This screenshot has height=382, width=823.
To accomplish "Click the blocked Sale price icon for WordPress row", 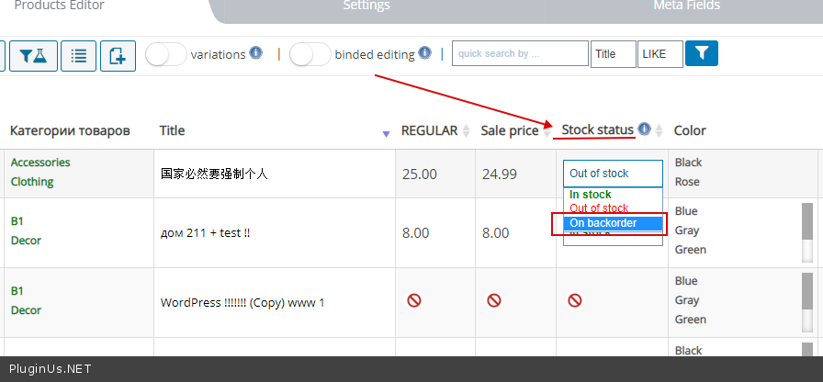I will [x=494, y=300].
